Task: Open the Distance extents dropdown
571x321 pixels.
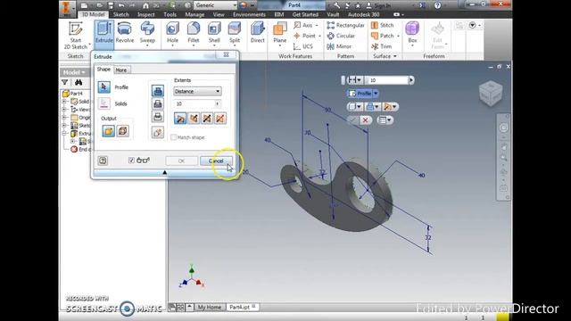Action: tap(197, 91)
